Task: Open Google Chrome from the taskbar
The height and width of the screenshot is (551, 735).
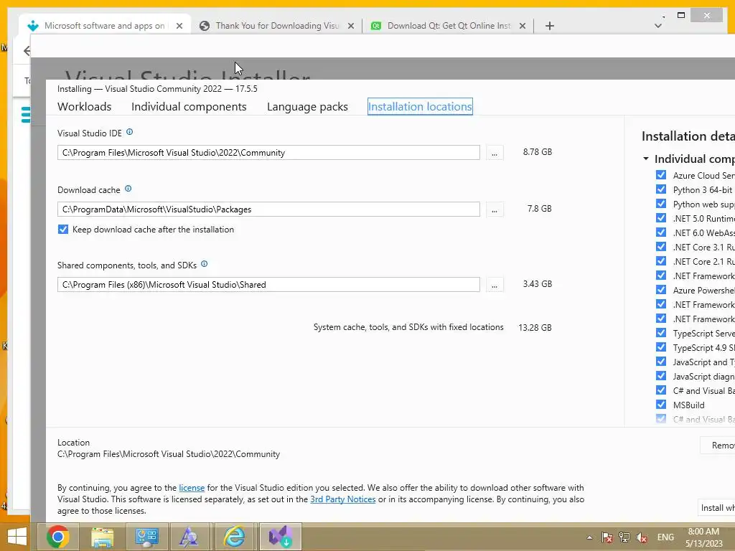Action: (x=58, y=537)
